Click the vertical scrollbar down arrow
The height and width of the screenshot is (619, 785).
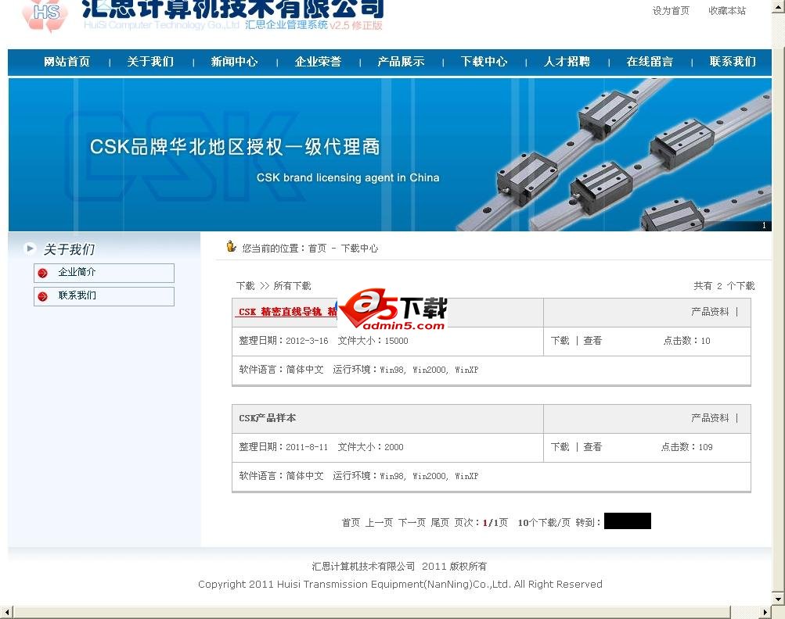pyautogui.click(x=779, y=598)
